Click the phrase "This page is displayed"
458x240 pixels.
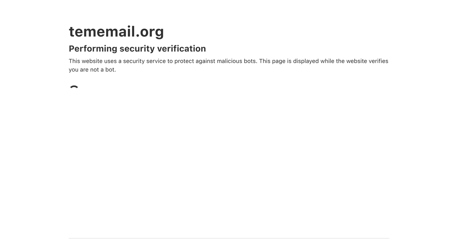pyautogui.click(x=289, y=61)
